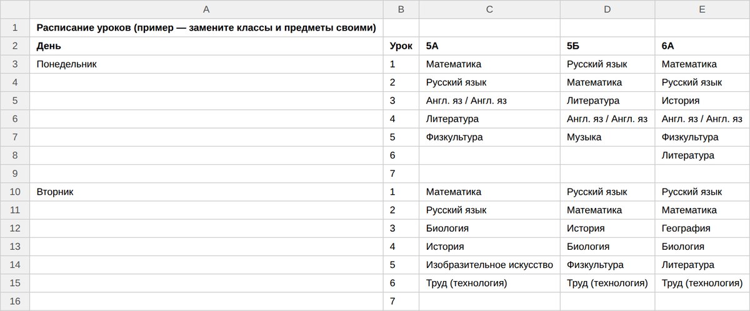Click the Вторник cell

(x=206, y=192)
